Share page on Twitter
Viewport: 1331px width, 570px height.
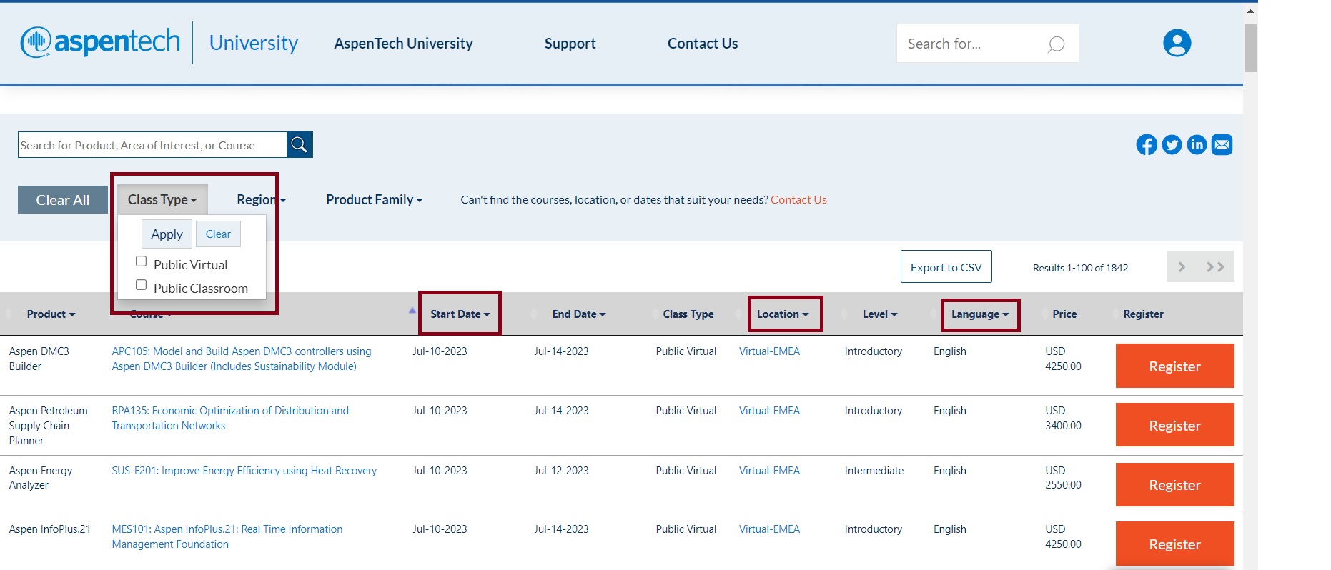coord(1172,145)
